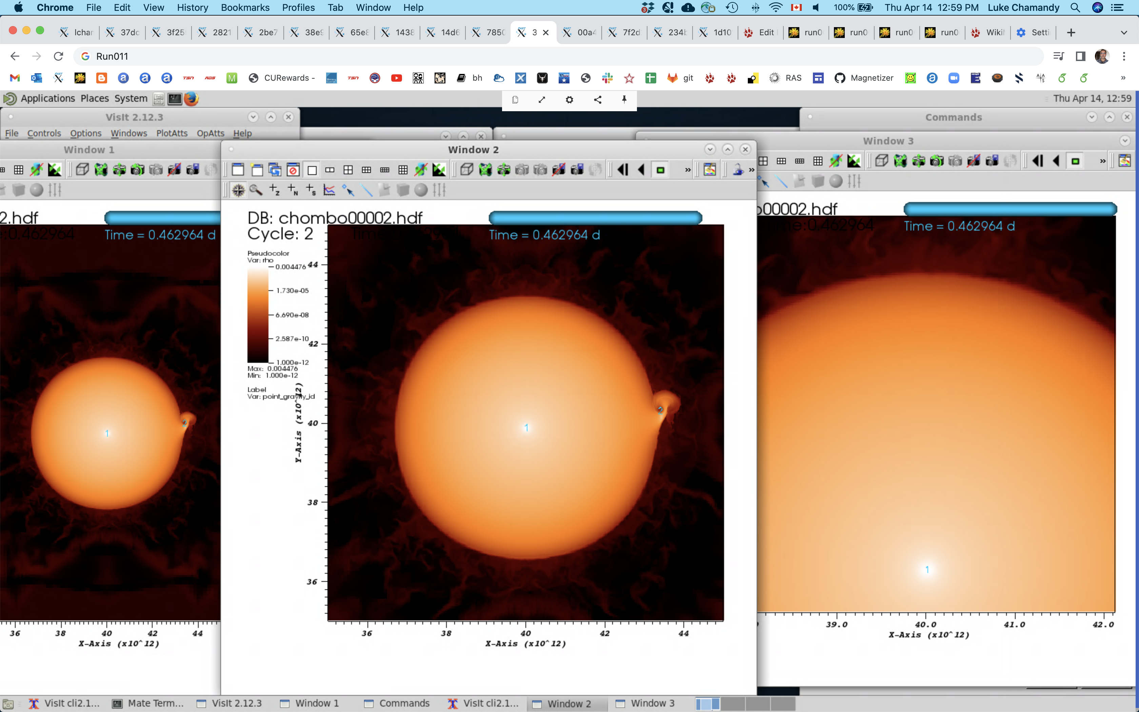
Task: Open Commands window title dropdown arrow
Action: [x=1092, y=117]
